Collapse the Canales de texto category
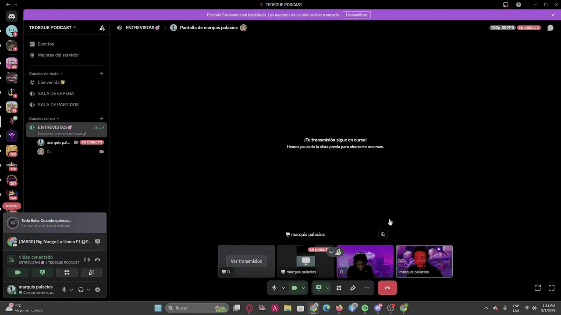561x315 pixels. [x=46, y=73]
